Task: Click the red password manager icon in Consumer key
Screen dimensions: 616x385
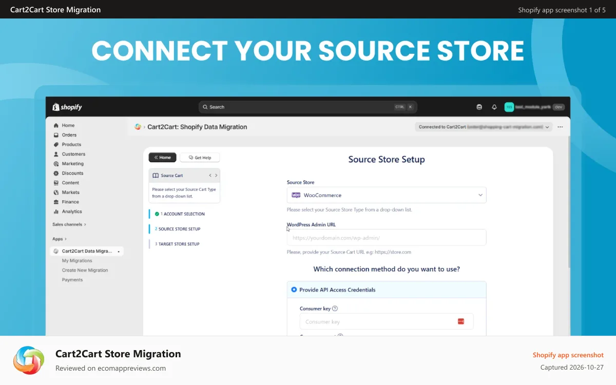Action: pyautogui.click(x=461, y=321)
